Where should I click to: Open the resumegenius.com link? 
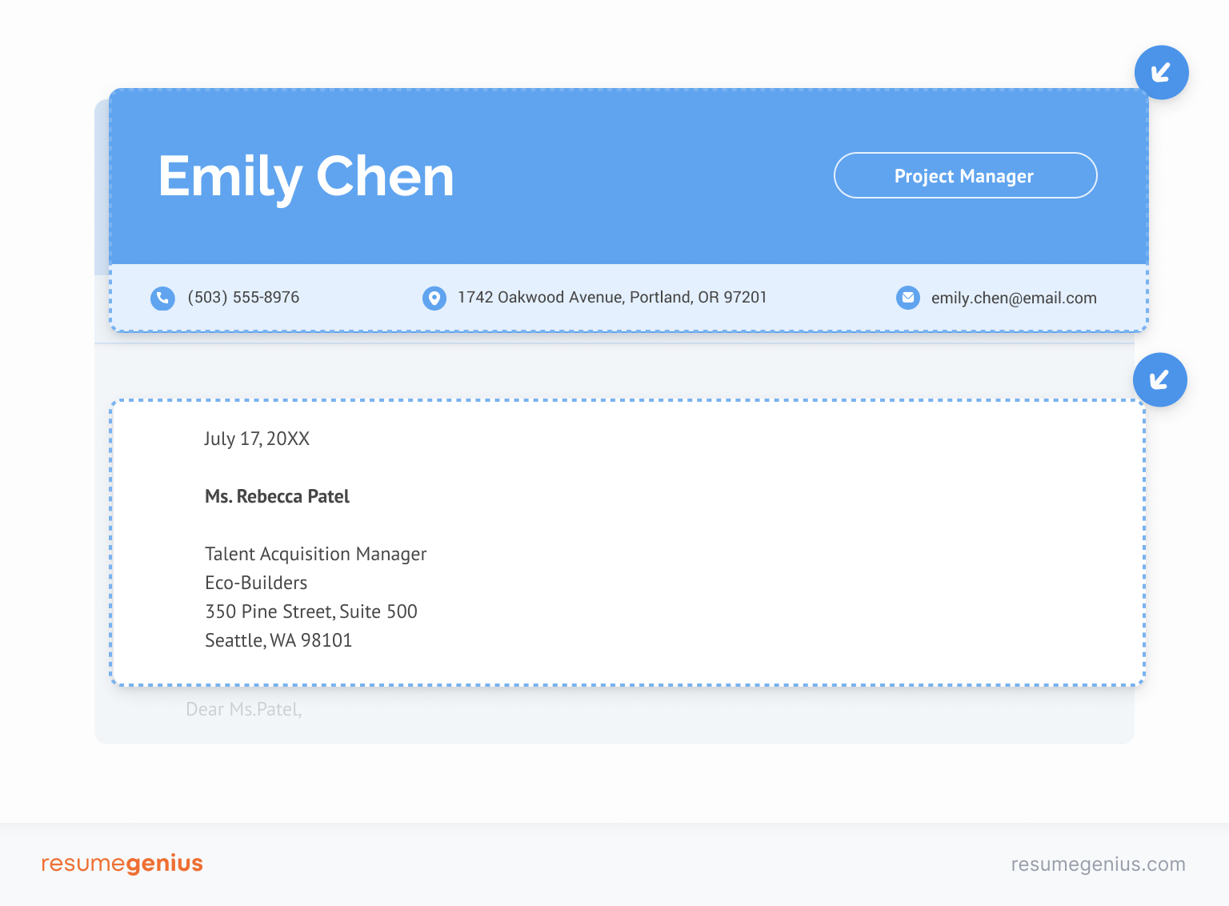point(1099,864)
